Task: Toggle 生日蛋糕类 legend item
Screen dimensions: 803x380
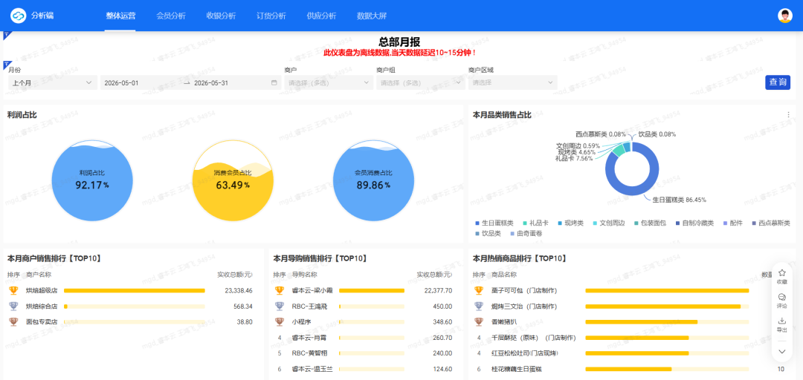Action: (x=494, y=223)
